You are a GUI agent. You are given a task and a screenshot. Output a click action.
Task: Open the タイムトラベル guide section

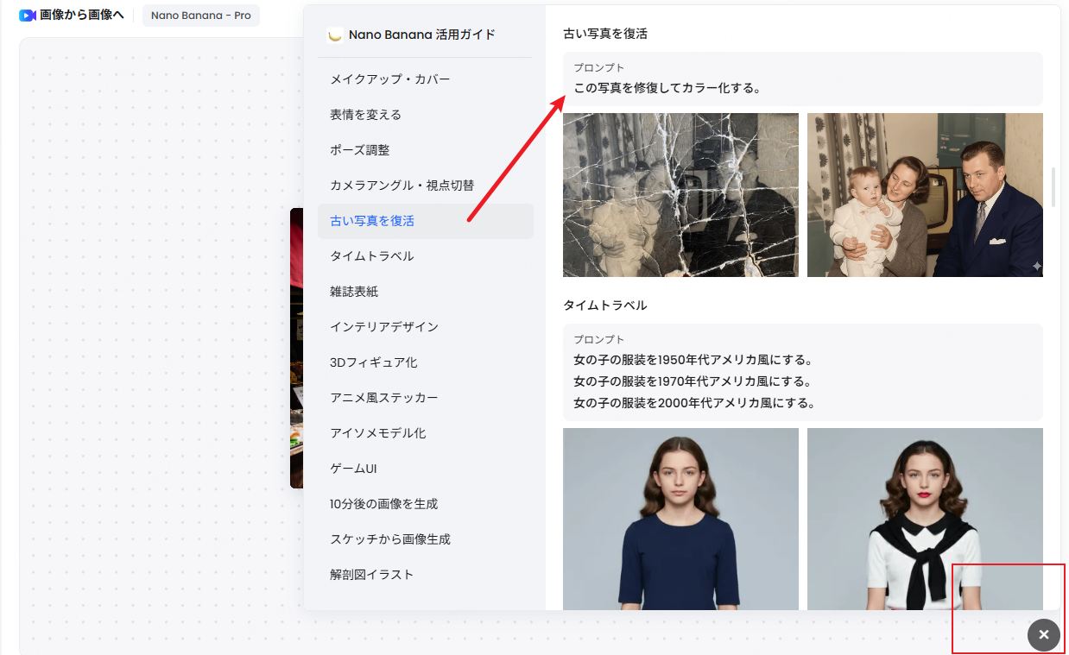click(370, 255)
